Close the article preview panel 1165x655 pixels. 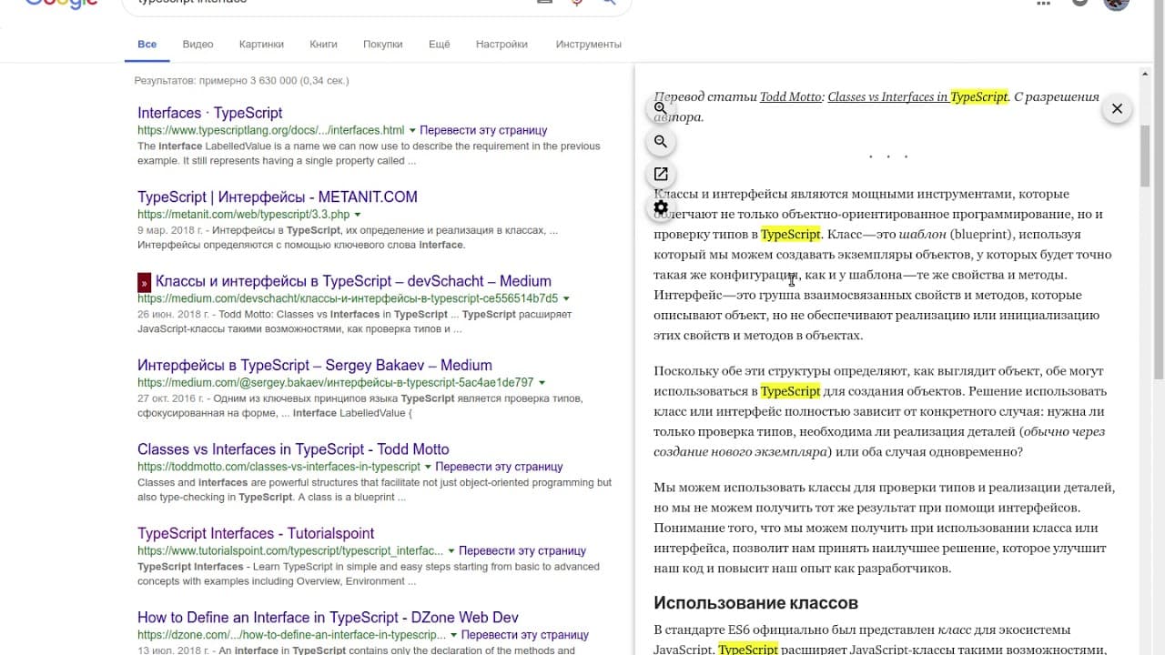click(x=1117, y=108)
